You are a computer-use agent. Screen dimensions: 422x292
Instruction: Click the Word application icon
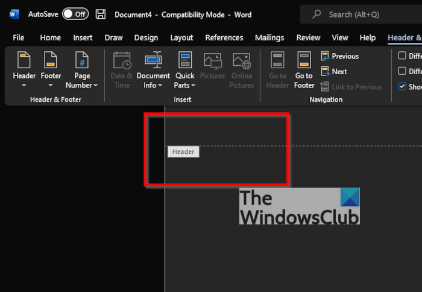click(14, 14)
